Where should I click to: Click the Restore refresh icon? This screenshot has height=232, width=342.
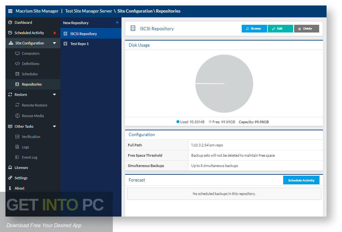click(x=10, y=95)
